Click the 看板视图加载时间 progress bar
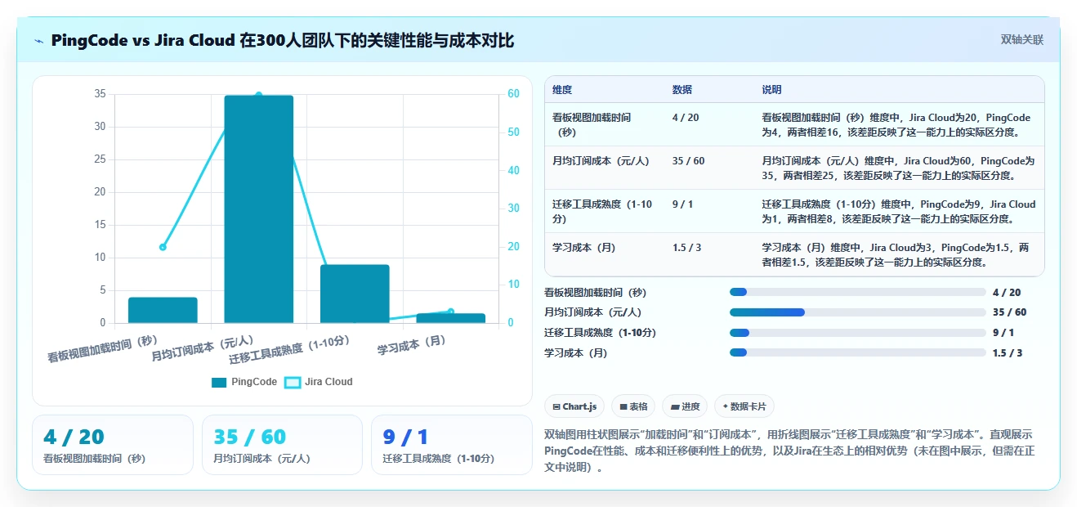 click(857, 292)
